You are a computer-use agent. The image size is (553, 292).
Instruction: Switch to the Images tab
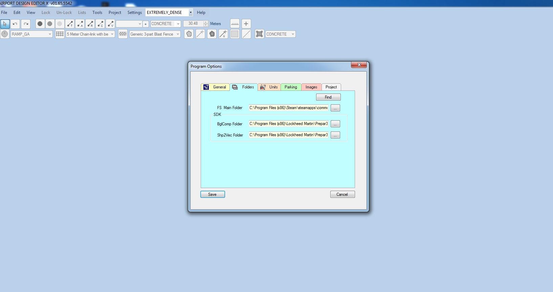(311, 87)
